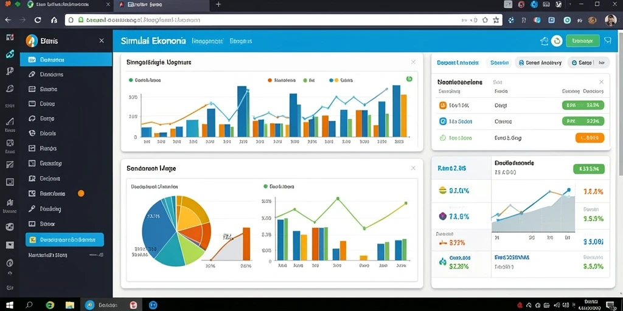The width and height of the screenshot is (623, 311).
Task: Open the chat bubble icon at the header's right end
Action: click(608, 41)
